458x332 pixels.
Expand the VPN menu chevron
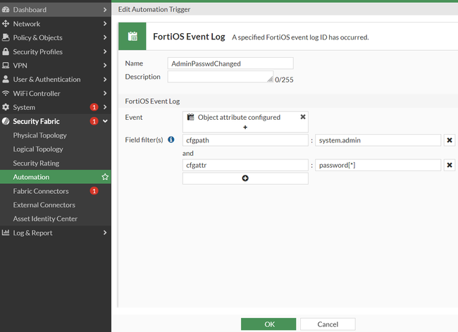pyautogui.click(x=105, y=65)
